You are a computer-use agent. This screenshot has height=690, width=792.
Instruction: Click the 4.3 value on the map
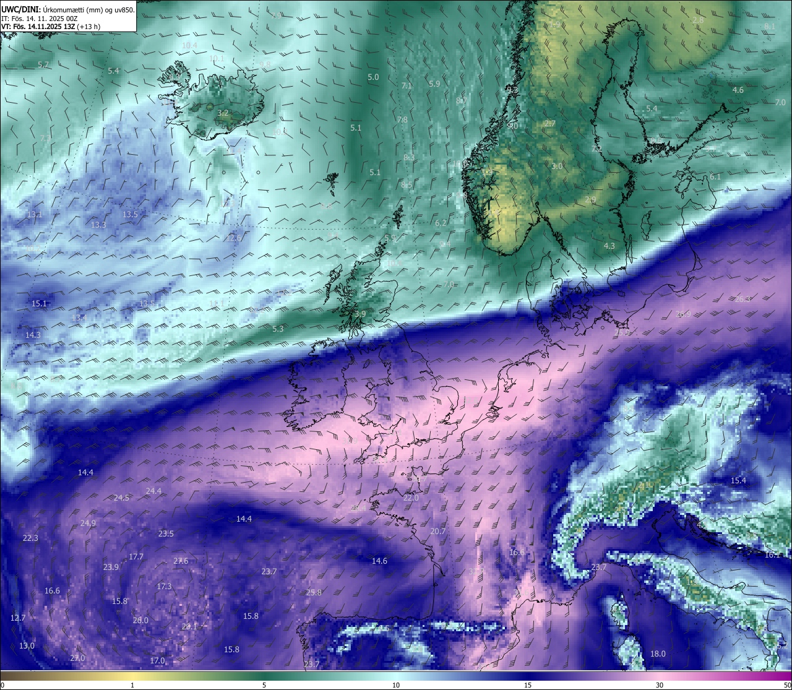pos(609,246)
